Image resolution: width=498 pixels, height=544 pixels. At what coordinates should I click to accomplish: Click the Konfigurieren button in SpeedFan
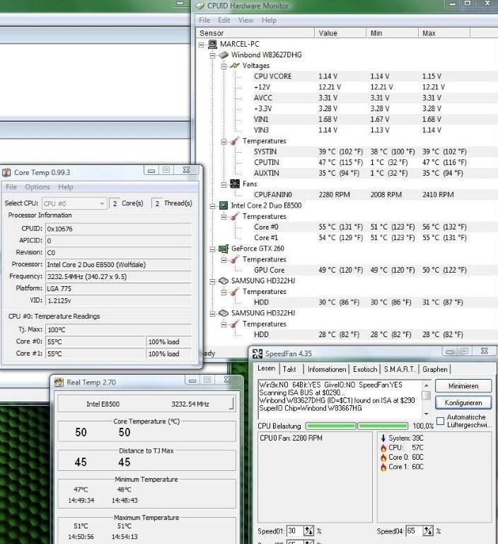pyautogui.click(x=463, y=403)
